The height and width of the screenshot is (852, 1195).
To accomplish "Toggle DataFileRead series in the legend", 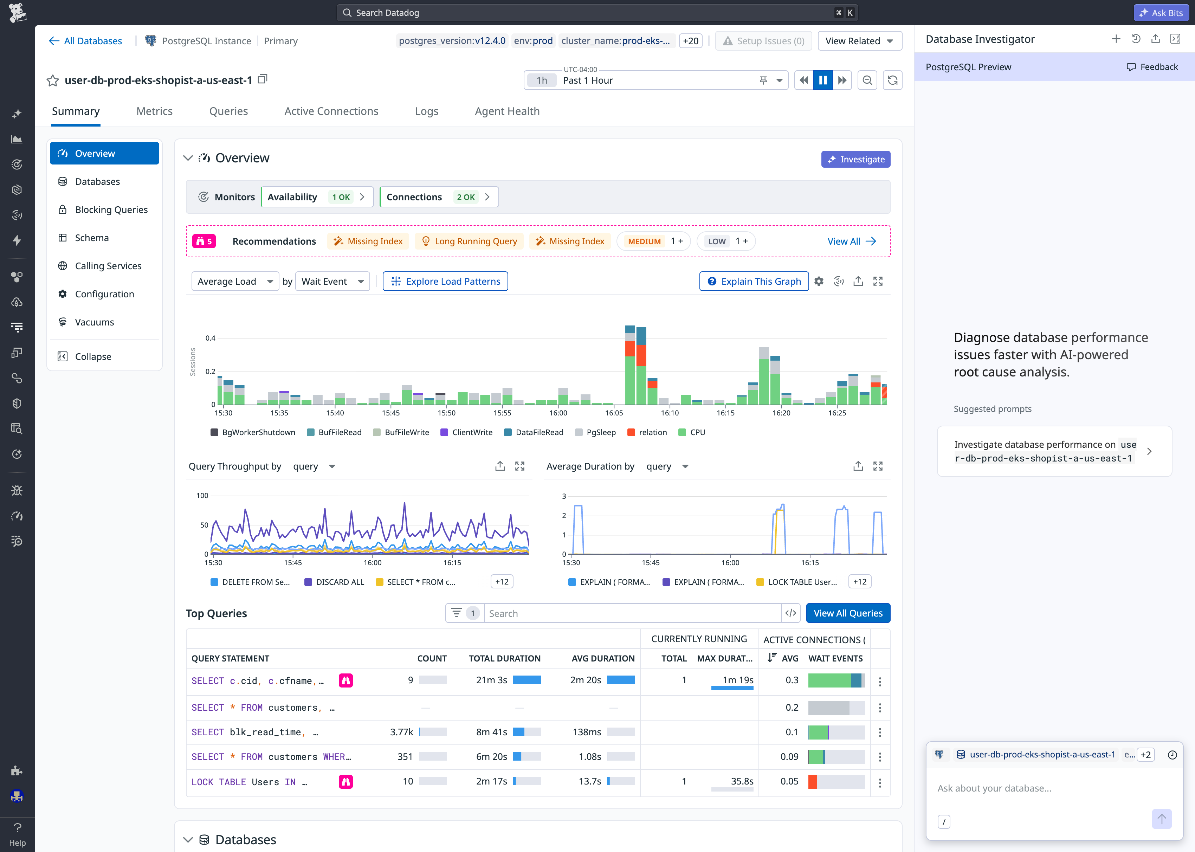I will [x=534, y=432].
